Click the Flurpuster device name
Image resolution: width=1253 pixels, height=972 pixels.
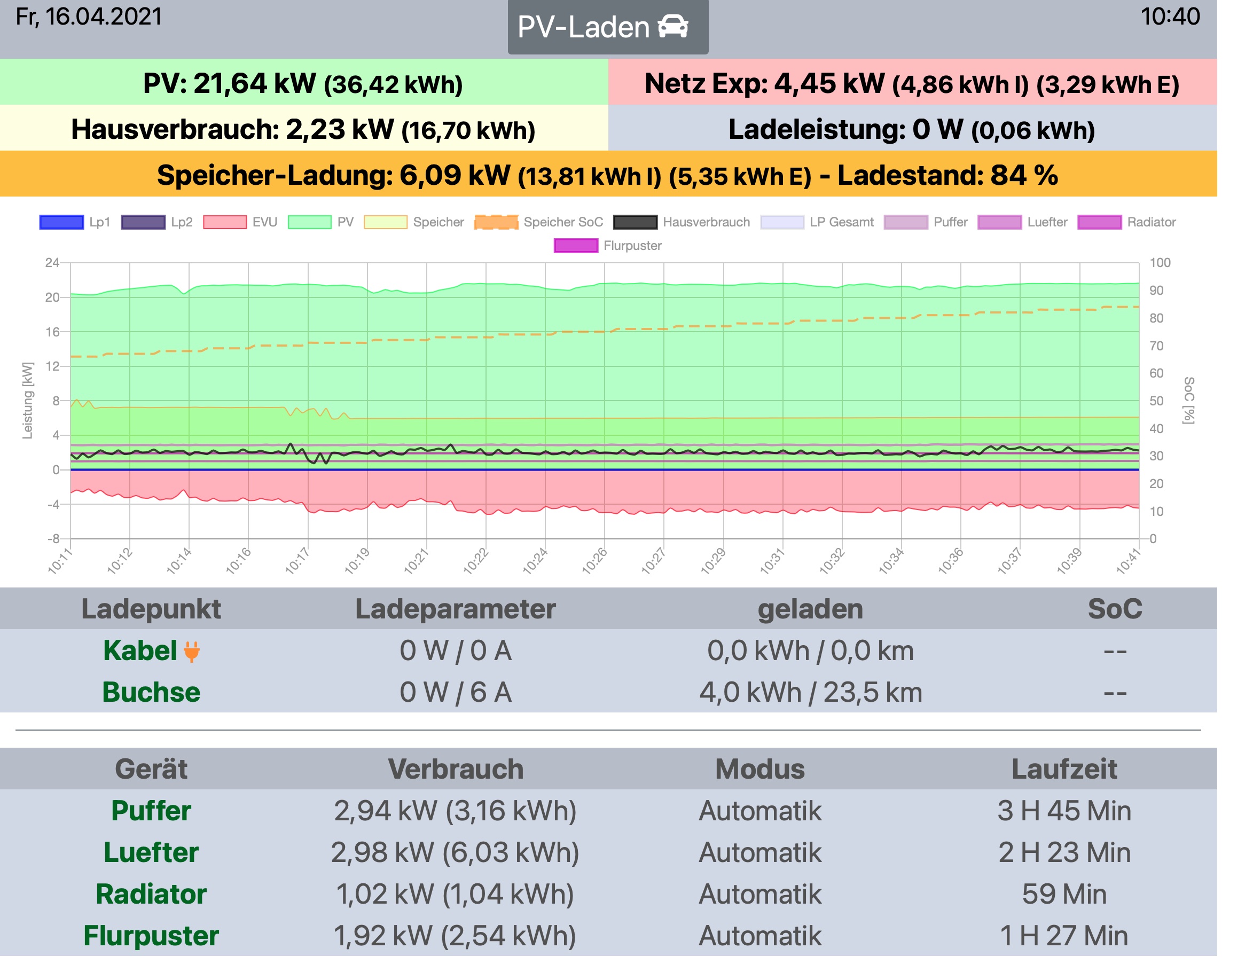click(151, 936)
